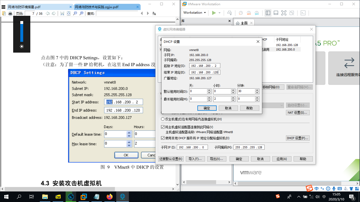This screenshot has width=360, height=202.
Task: Go to previous page in PDF viewer
Action: [x=47, y=13]
